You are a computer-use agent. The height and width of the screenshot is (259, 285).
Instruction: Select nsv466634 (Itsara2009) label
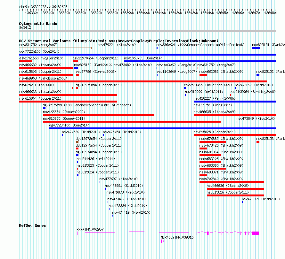tap(64, 112)
